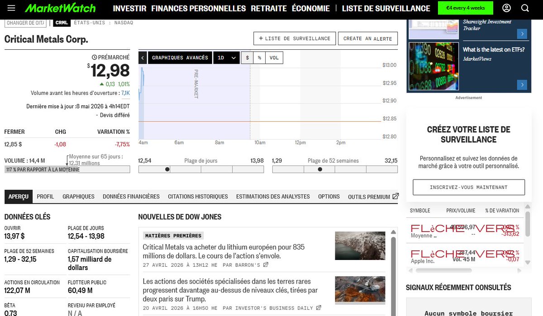Add stock via + Liste de Surveillance button
Image resolution: width=543 pixels, height=316 pixels.
tap(295, 38)
